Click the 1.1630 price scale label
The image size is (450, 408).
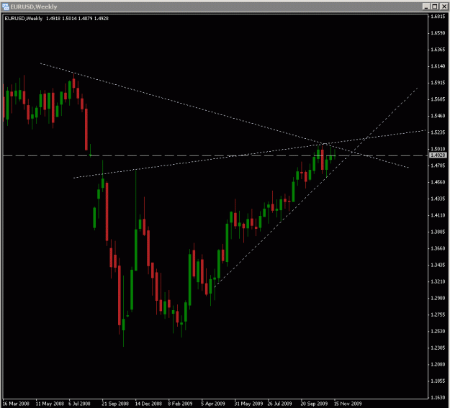(438, 398)
